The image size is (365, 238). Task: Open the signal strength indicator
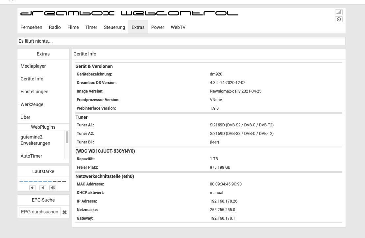coord(339,12)
